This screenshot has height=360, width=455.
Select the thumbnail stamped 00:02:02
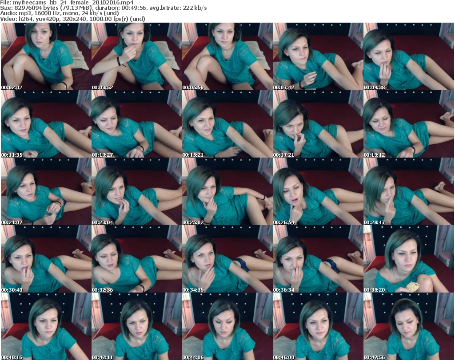[x=46, y=56]
